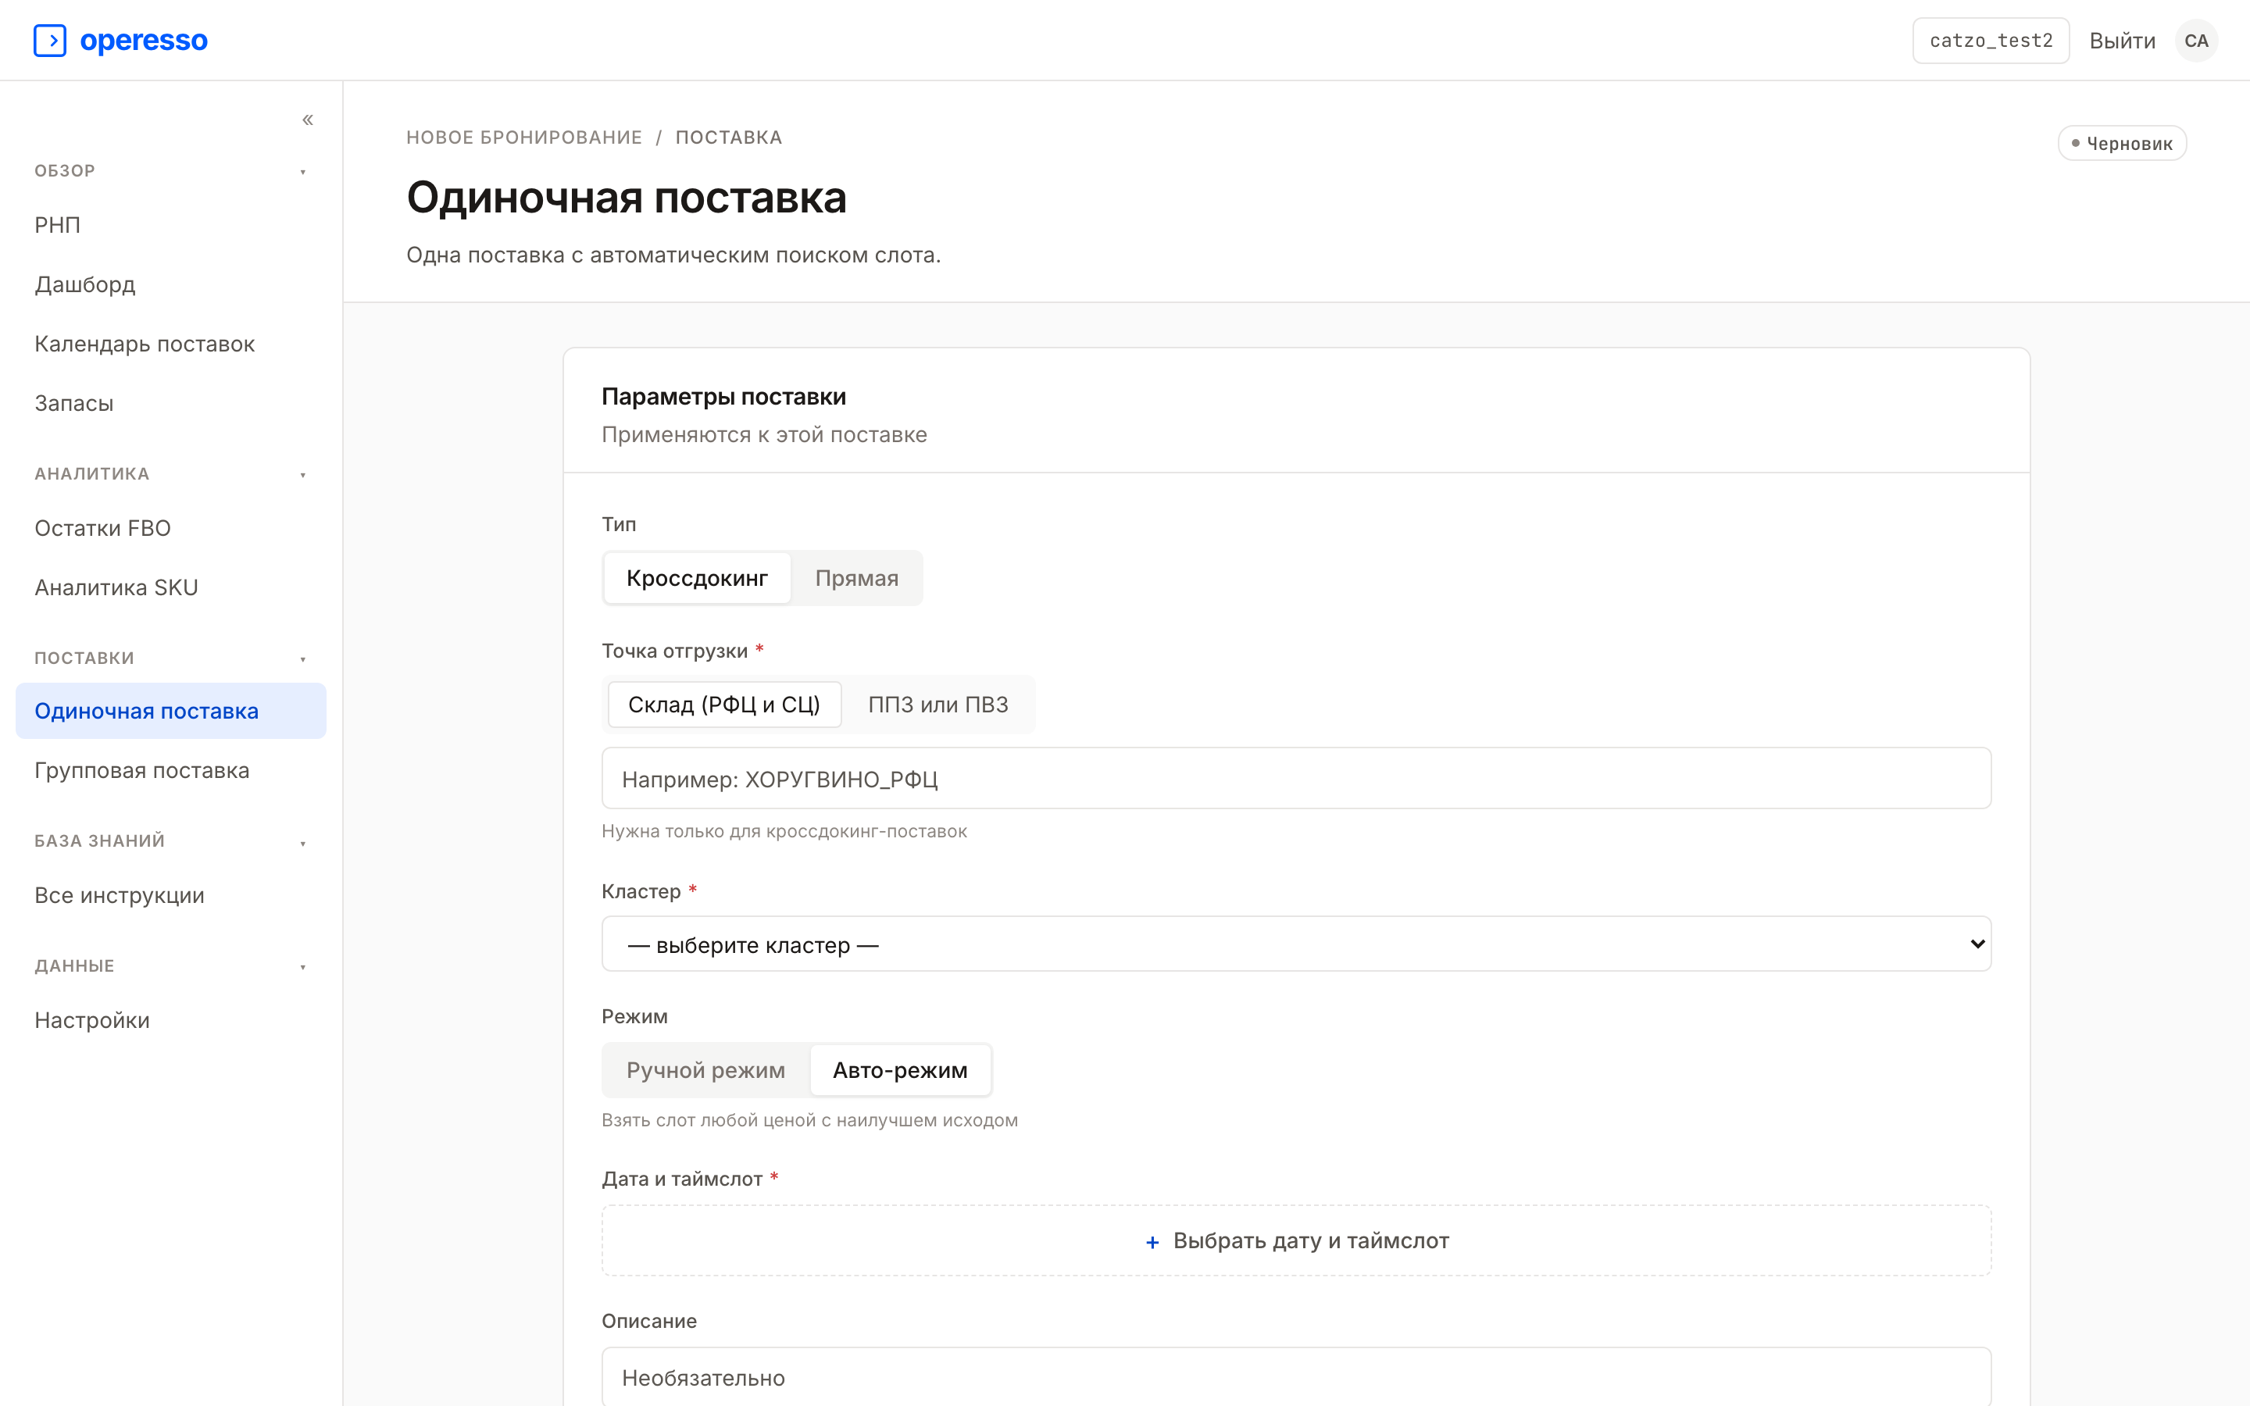
Task: Click the Параметры поставки heading
Action: point(723,397)
